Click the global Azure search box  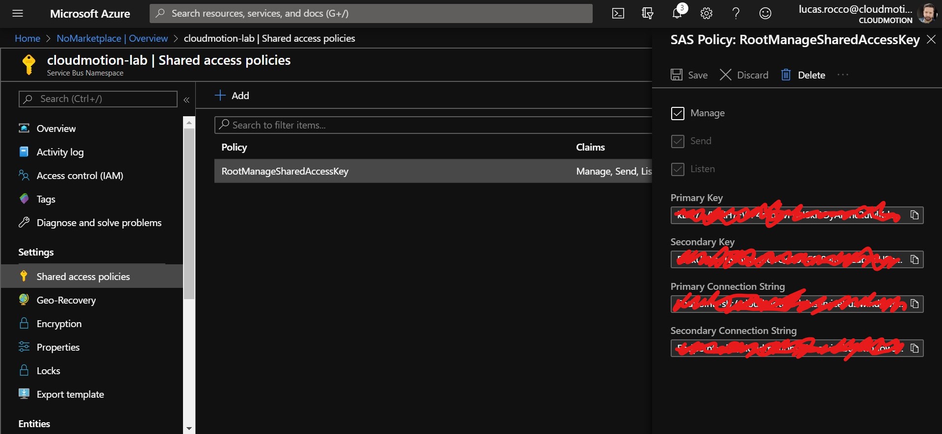tap(371, 13)
